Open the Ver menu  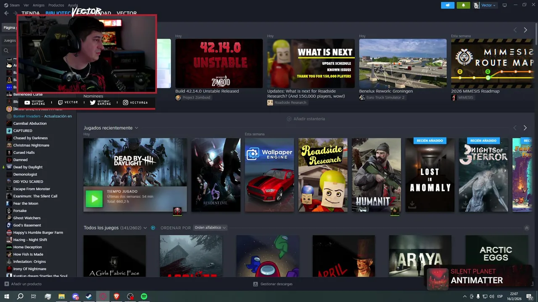[26, 5]
